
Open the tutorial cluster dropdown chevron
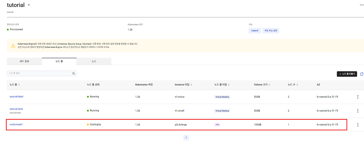pyautogui.click(x=29, y=5)
